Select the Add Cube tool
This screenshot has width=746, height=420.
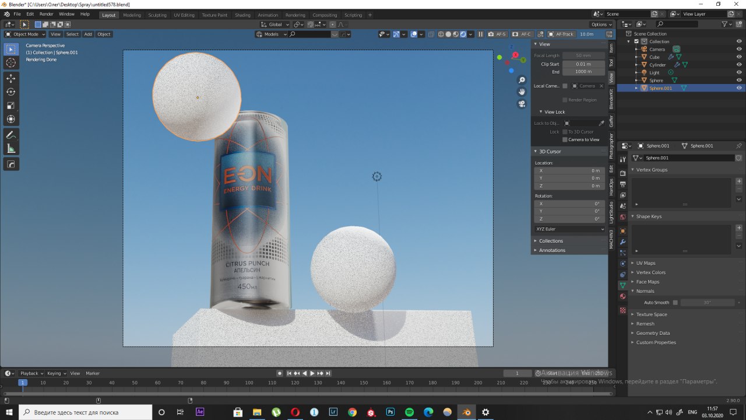tap(11, 164)
